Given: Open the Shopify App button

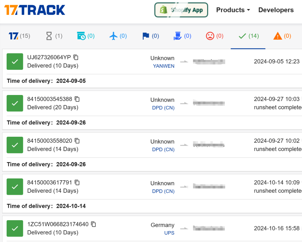Looking at the screenshot, I should click(x=181, y=10).
